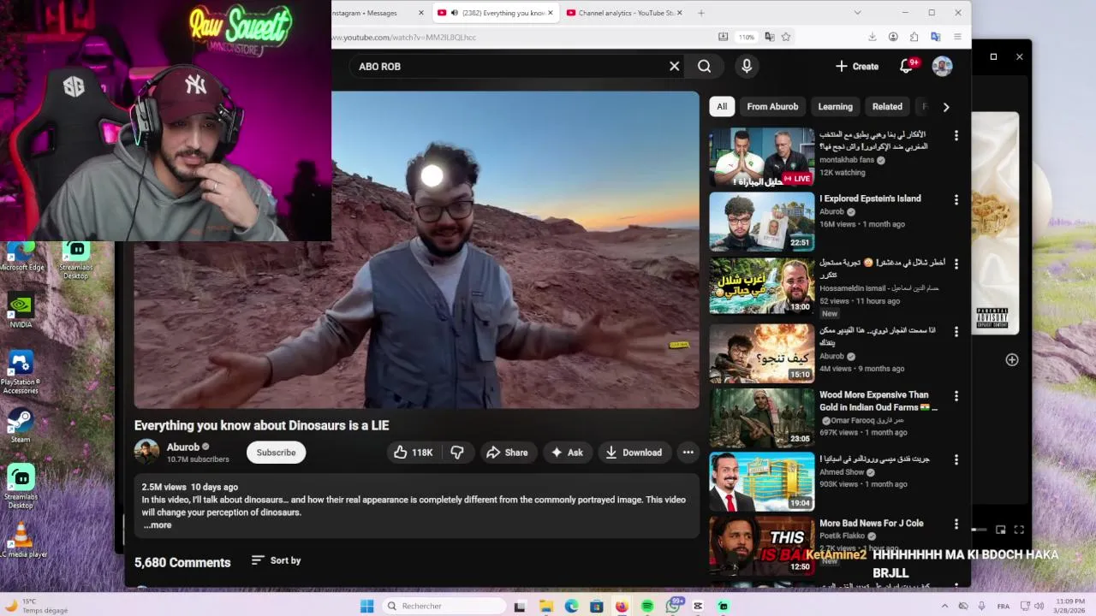Open Firefox extensions puzzle icon

click(x=914, y=37)
